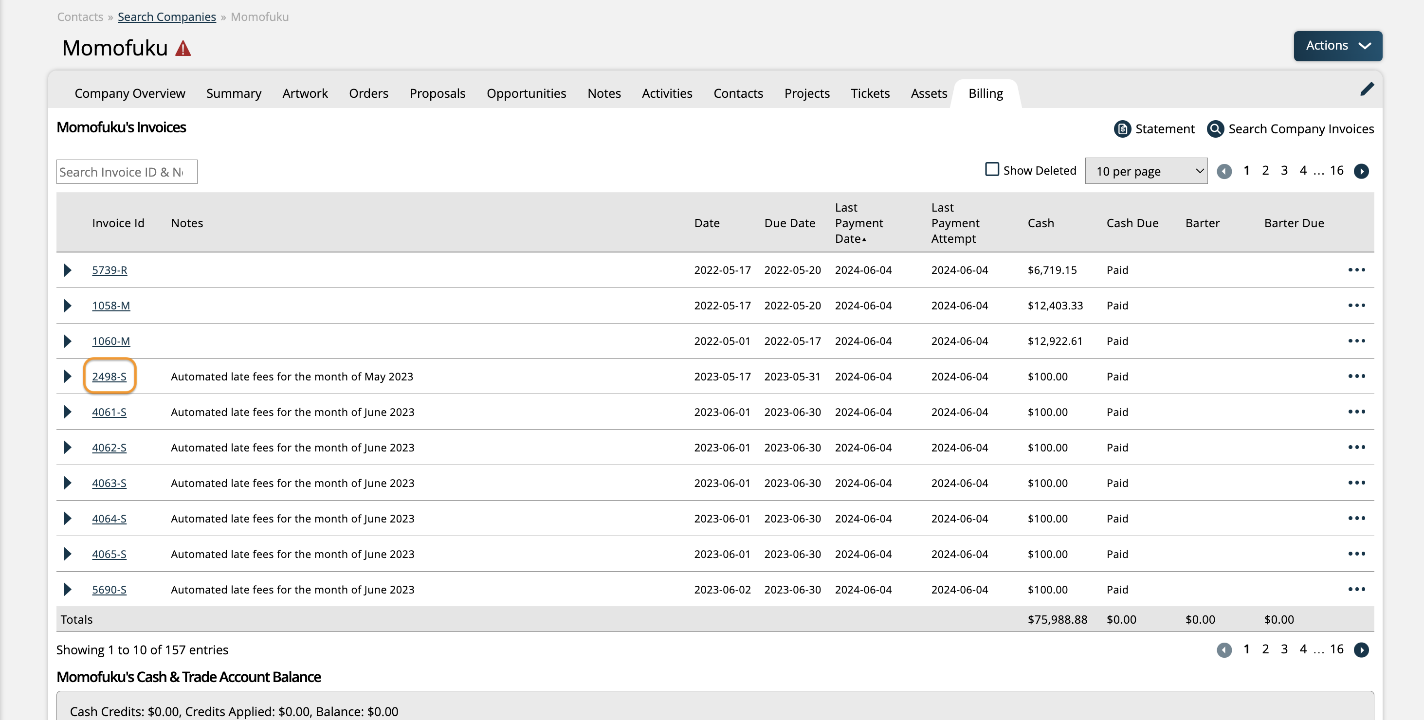Sort by Last Payment Date column header
The width and height of the screenshot is (1424, 720).
tap(859, 223)
